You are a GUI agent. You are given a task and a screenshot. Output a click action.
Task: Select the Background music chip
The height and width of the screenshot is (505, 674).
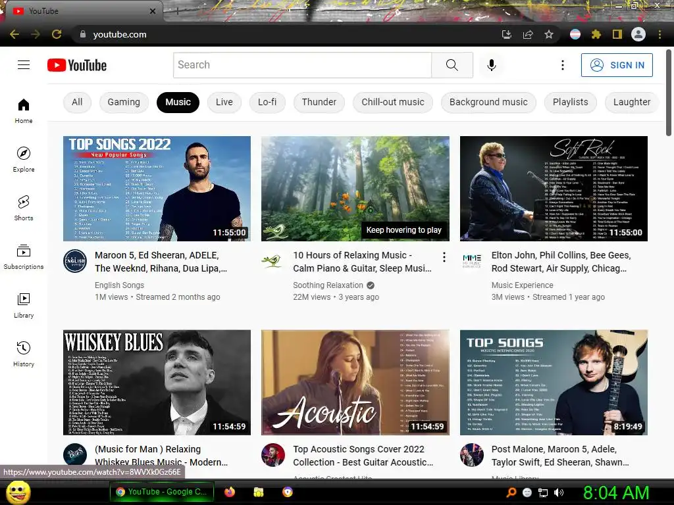click(x=488, y=102)
